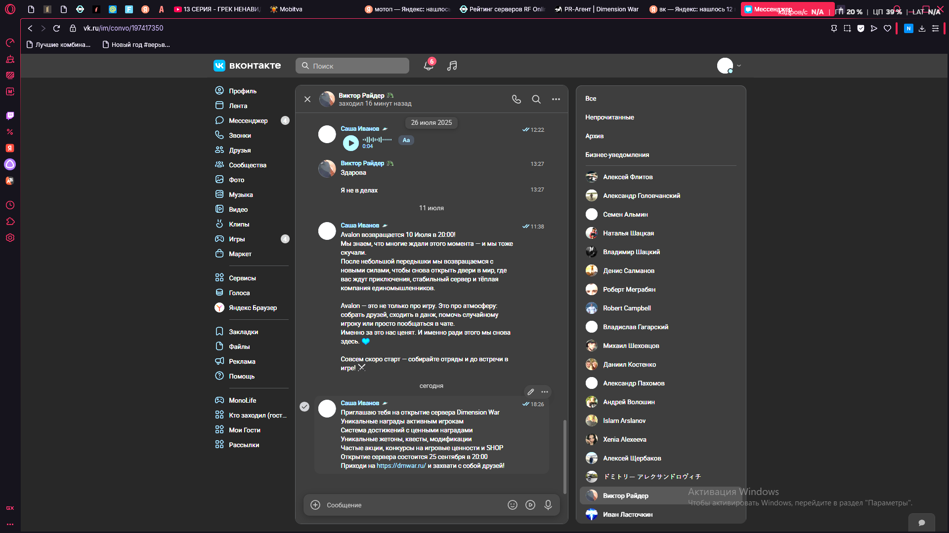Click the microphone voice message icon
This screenshot has height=533, width=949.
point(548,505)
